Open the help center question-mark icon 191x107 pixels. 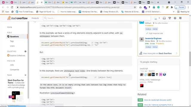(175, 18)
